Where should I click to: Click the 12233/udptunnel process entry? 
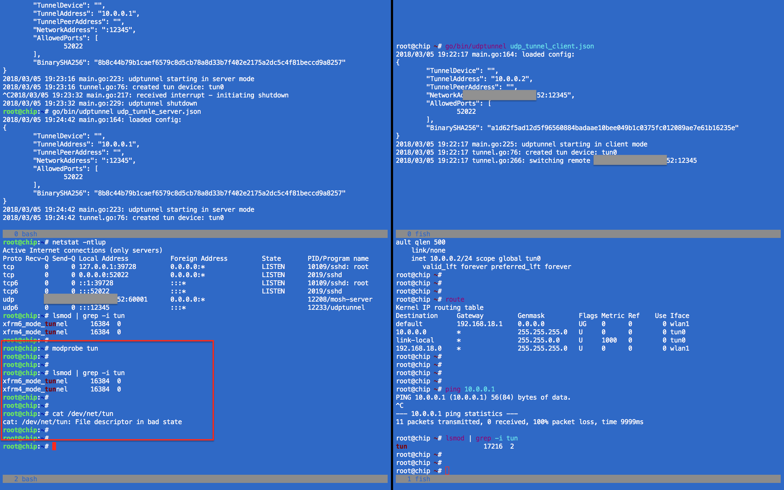click(x=336, y=307)
